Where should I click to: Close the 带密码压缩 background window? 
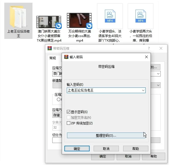coord(161,48)
